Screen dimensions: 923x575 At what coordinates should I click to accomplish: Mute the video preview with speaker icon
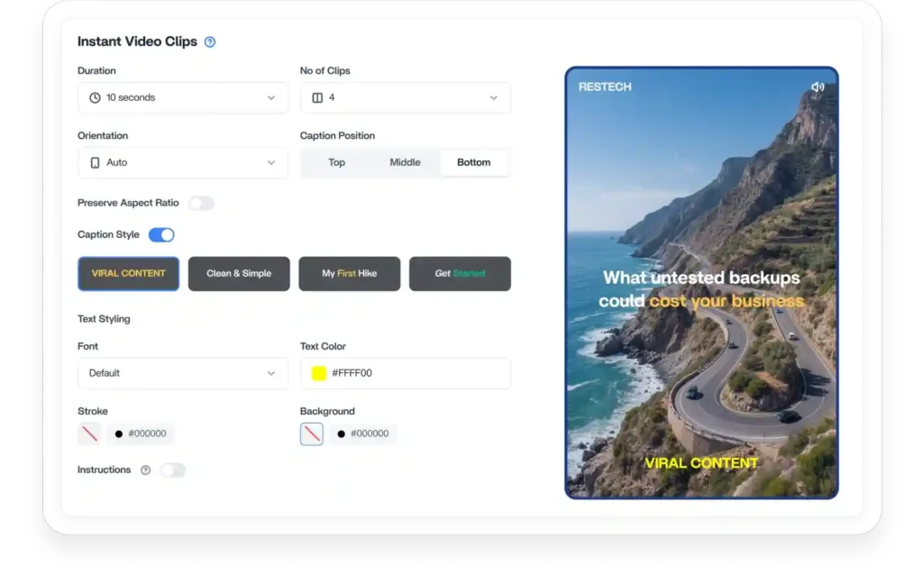(x=818, y=87)
